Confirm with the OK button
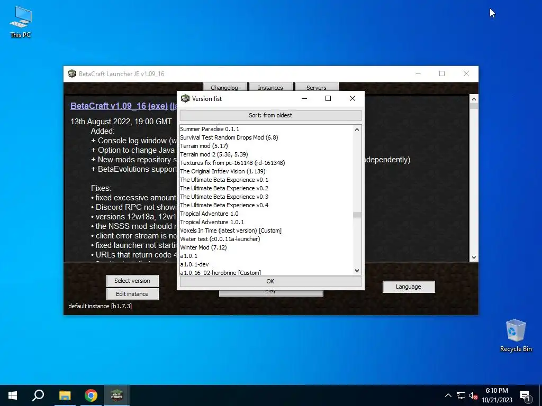 click(270, 281)
